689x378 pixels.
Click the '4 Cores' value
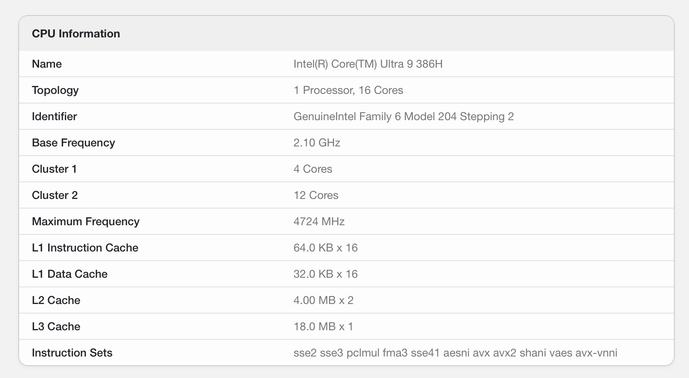[313, 169]
